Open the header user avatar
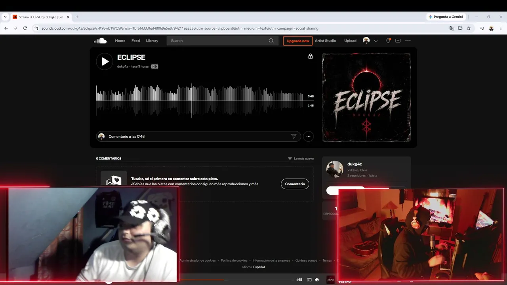This screenshot has width=507, height=285. click(x=366, y=41)
